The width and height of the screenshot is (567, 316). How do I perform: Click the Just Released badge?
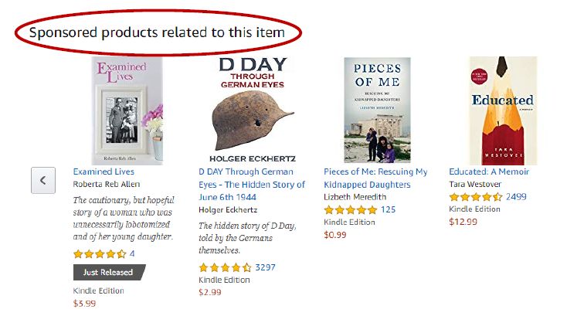click(108, 272)
